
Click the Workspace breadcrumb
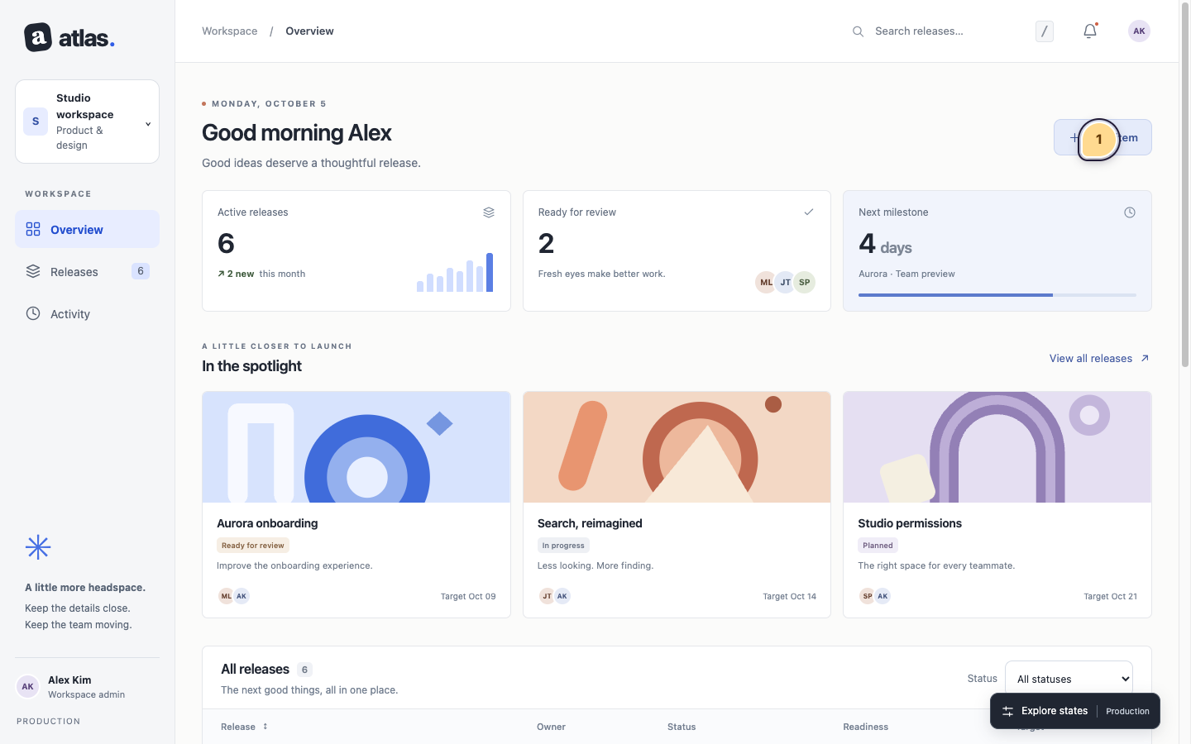point(230,31)
